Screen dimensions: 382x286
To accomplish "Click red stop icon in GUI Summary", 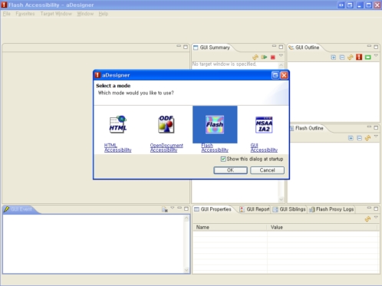I will [273, 58].
